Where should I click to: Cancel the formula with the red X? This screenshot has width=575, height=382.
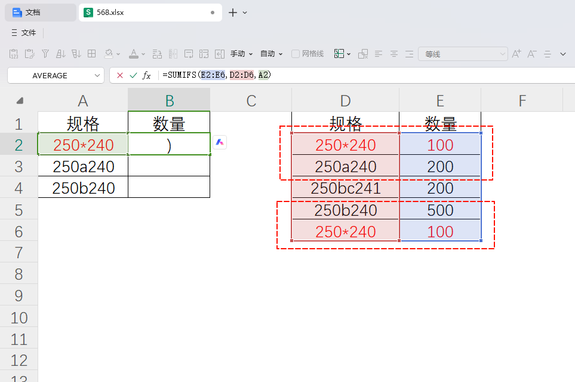pos(120,75)
